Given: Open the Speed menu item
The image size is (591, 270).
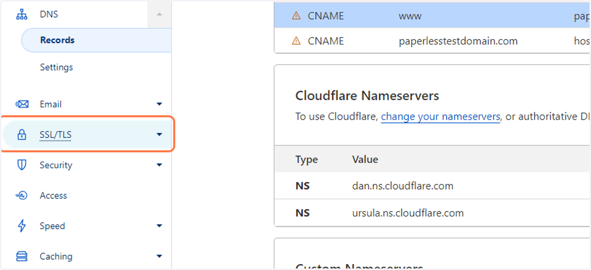Looking at the screenshot, I should [52, 226].
